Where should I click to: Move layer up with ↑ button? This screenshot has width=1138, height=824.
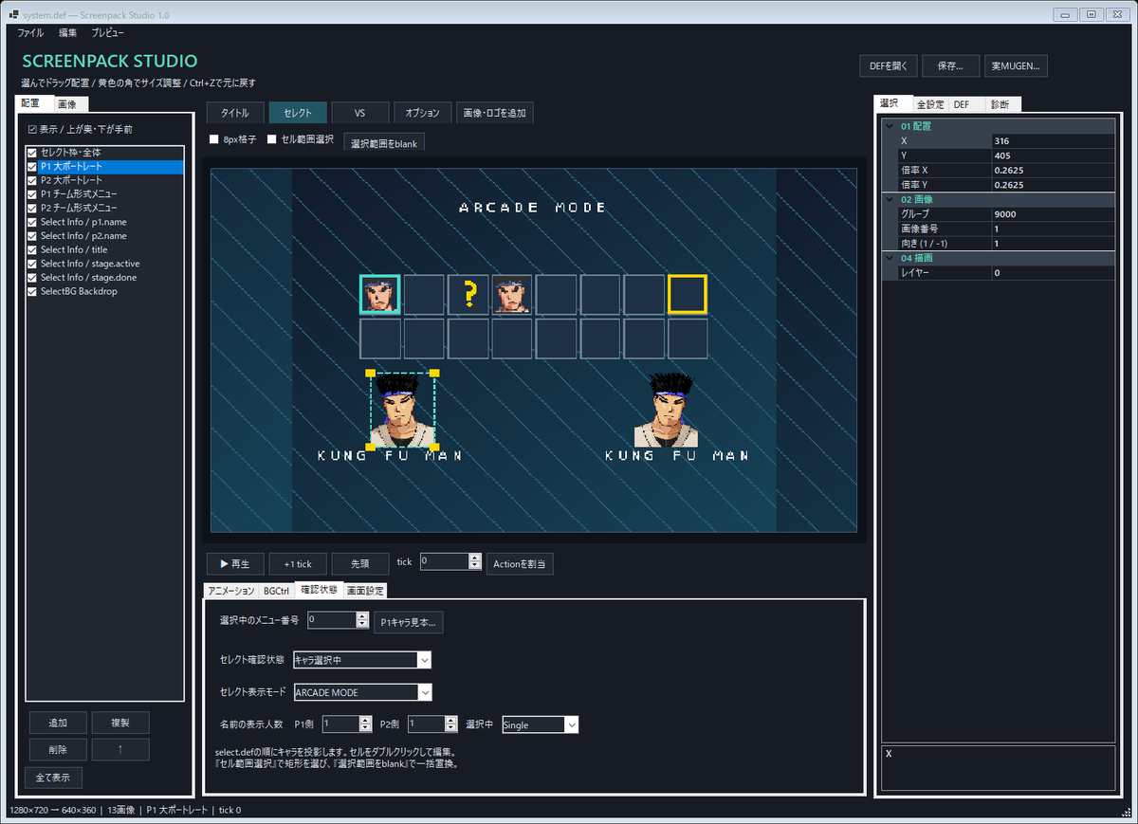120,749
